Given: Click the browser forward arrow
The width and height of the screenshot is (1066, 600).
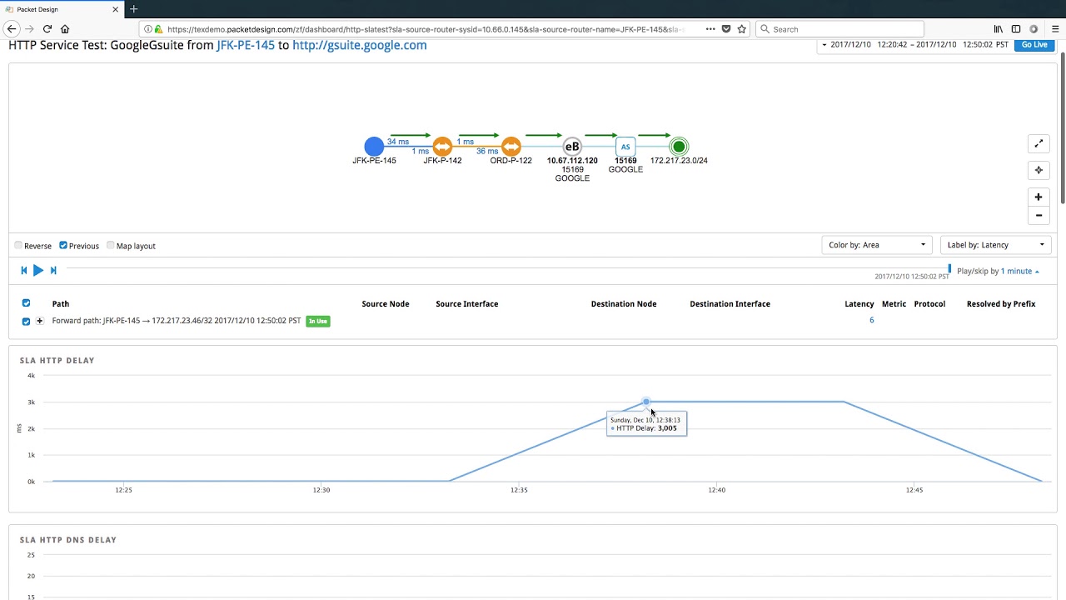Looking at the screenshot, I should coord(29,29).
